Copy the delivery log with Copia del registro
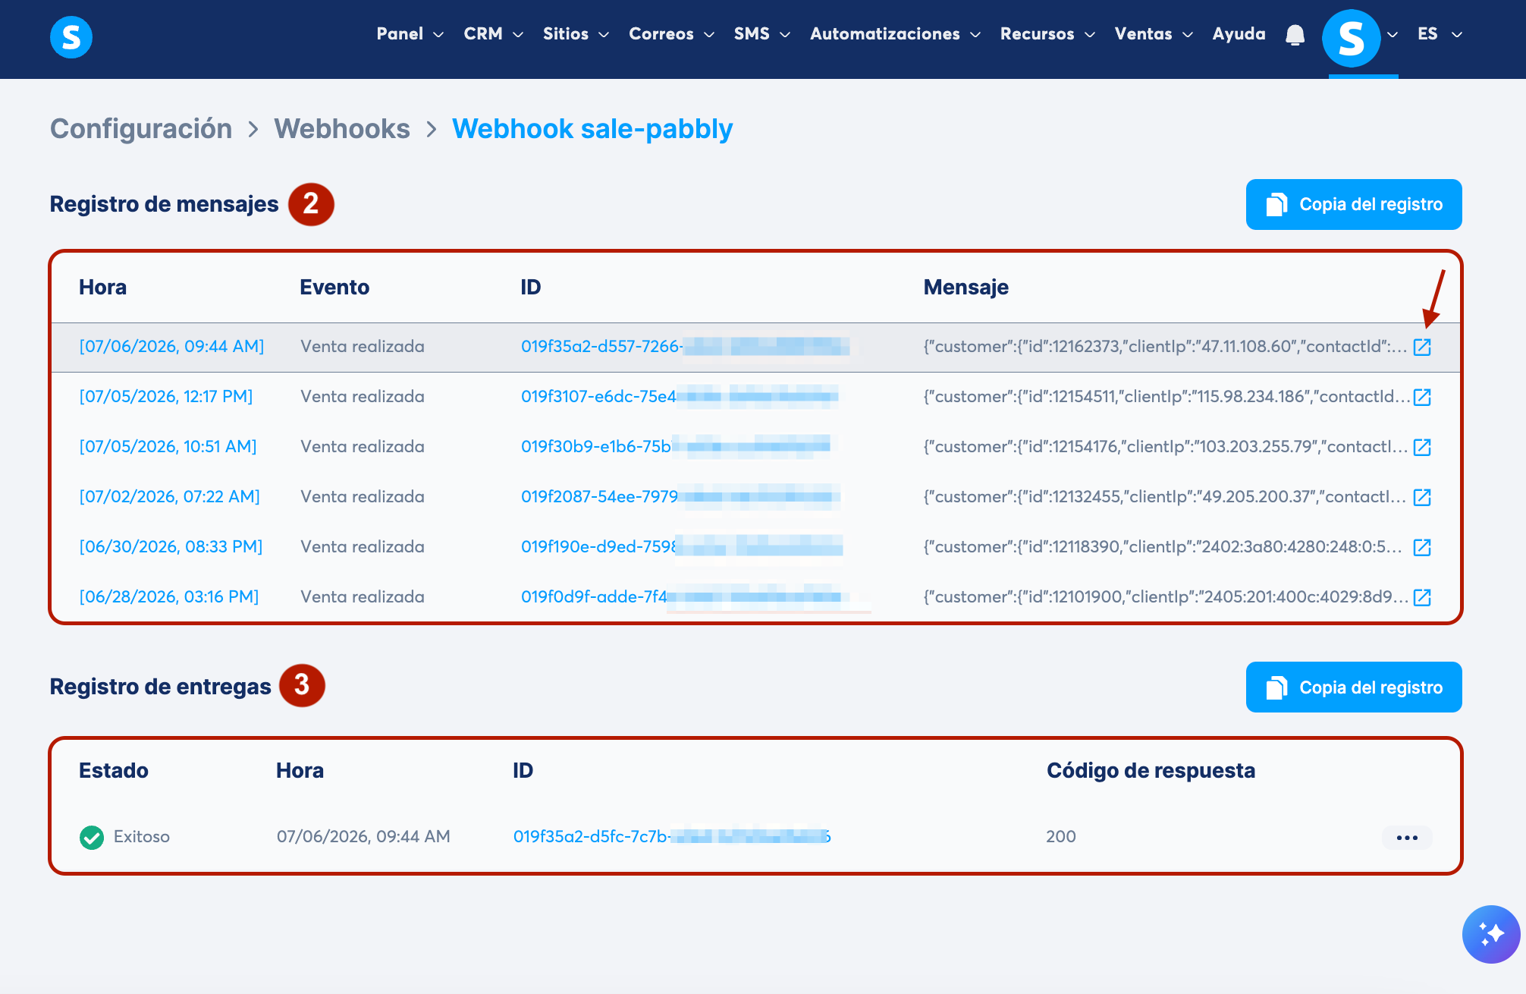The width and height of the screenshot is (1526, 994). tap(1354, 687)
